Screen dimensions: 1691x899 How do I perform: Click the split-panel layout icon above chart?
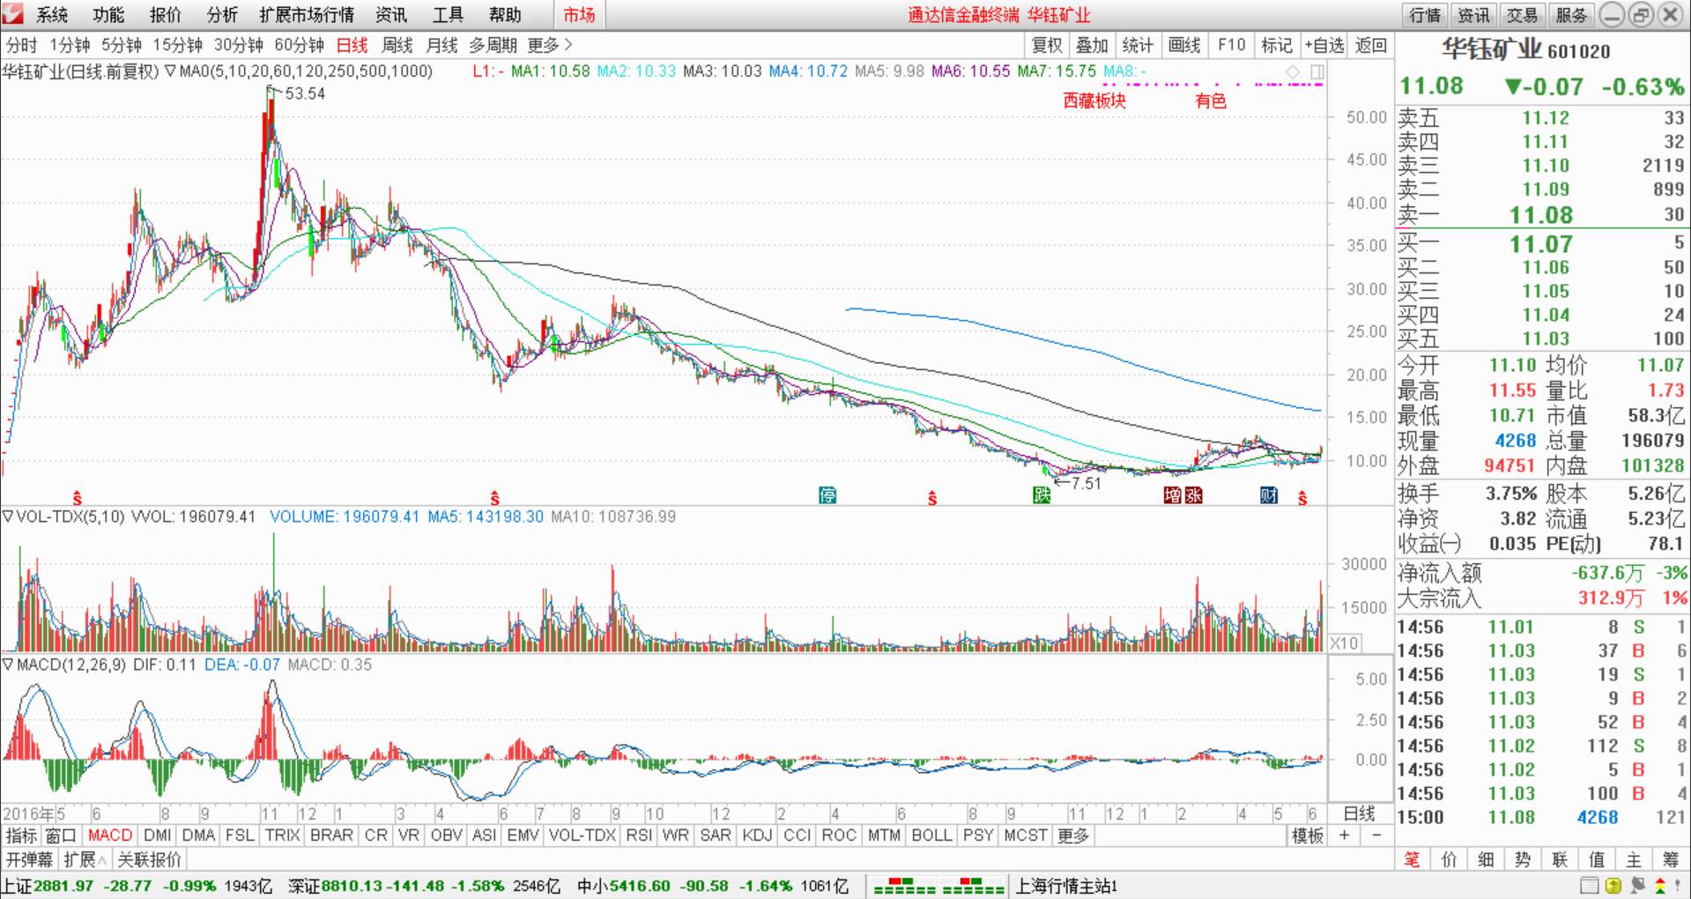(1316, 71)
